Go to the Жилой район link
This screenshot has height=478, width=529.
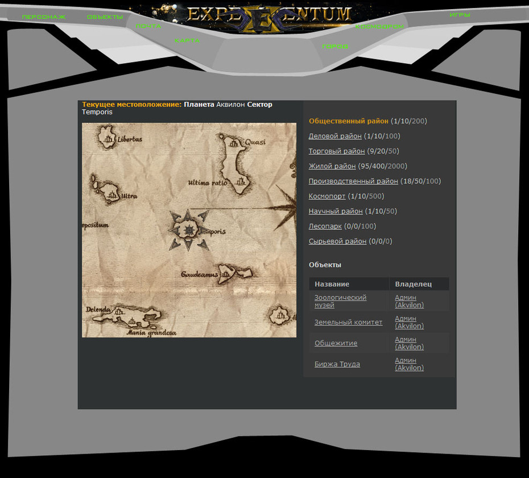332,166
